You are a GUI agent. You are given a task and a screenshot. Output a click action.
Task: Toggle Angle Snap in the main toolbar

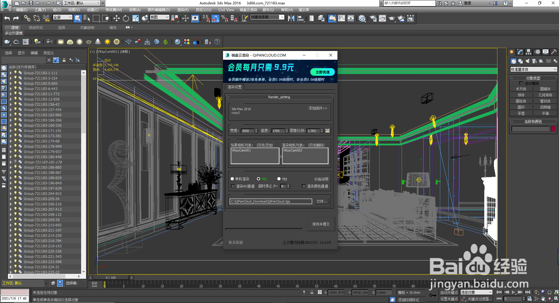point(215,18)
